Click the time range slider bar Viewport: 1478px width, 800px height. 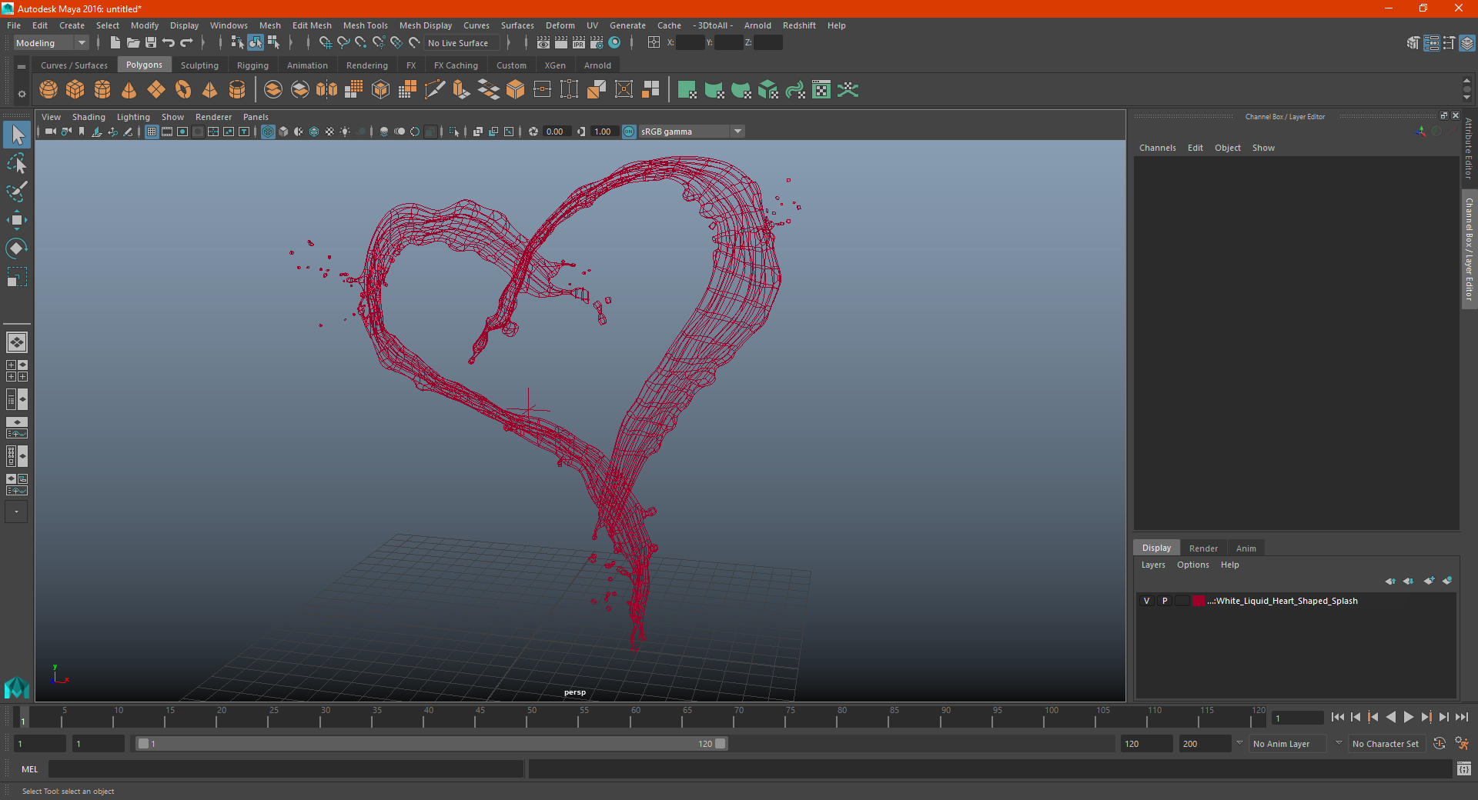431,744
